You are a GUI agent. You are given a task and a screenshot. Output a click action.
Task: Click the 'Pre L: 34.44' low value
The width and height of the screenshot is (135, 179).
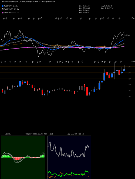point(85,10)
